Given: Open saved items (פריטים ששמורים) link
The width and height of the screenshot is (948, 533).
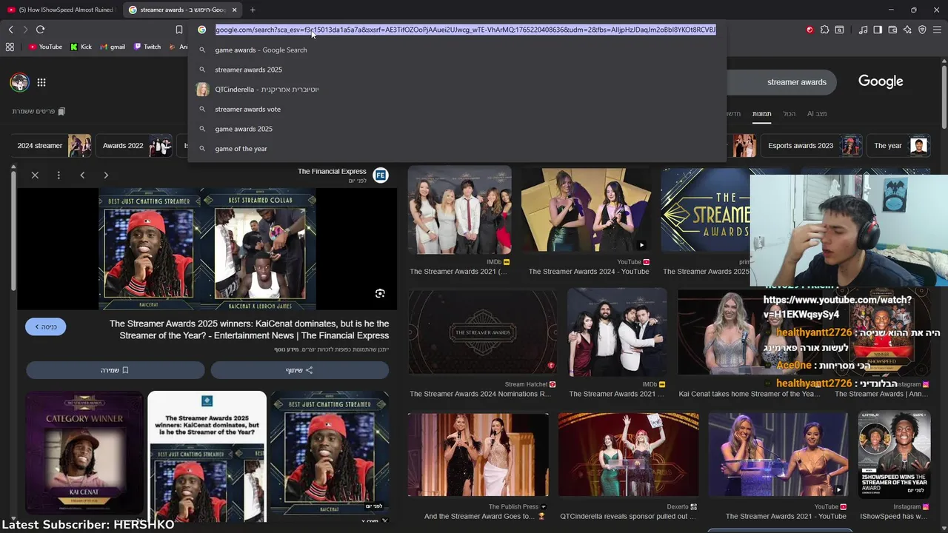Looking at the screenshot, I should (39, 112).
